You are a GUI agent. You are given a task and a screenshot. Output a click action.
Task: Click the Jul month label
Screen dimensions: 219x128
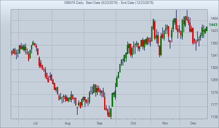pyautogui.click(x=35, y=123)
